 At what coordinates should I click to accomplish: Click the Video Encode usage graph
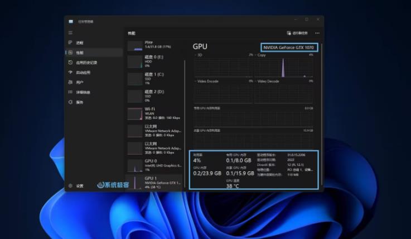tap(223, 93)
